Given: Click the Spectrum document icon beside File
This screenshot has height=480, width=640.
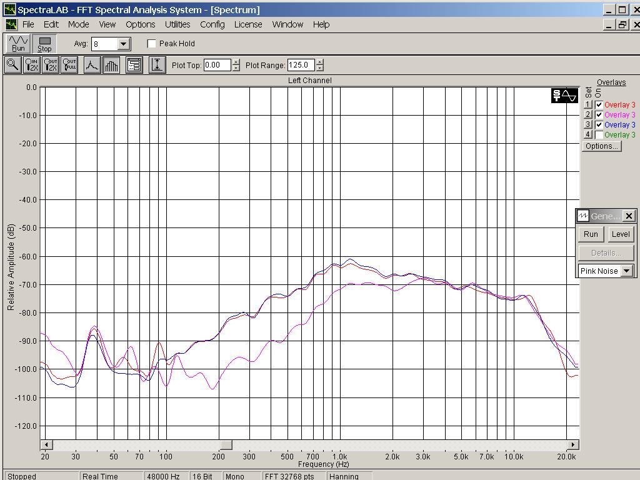Looking at the screenshot, I should click(x=11, y=24).
